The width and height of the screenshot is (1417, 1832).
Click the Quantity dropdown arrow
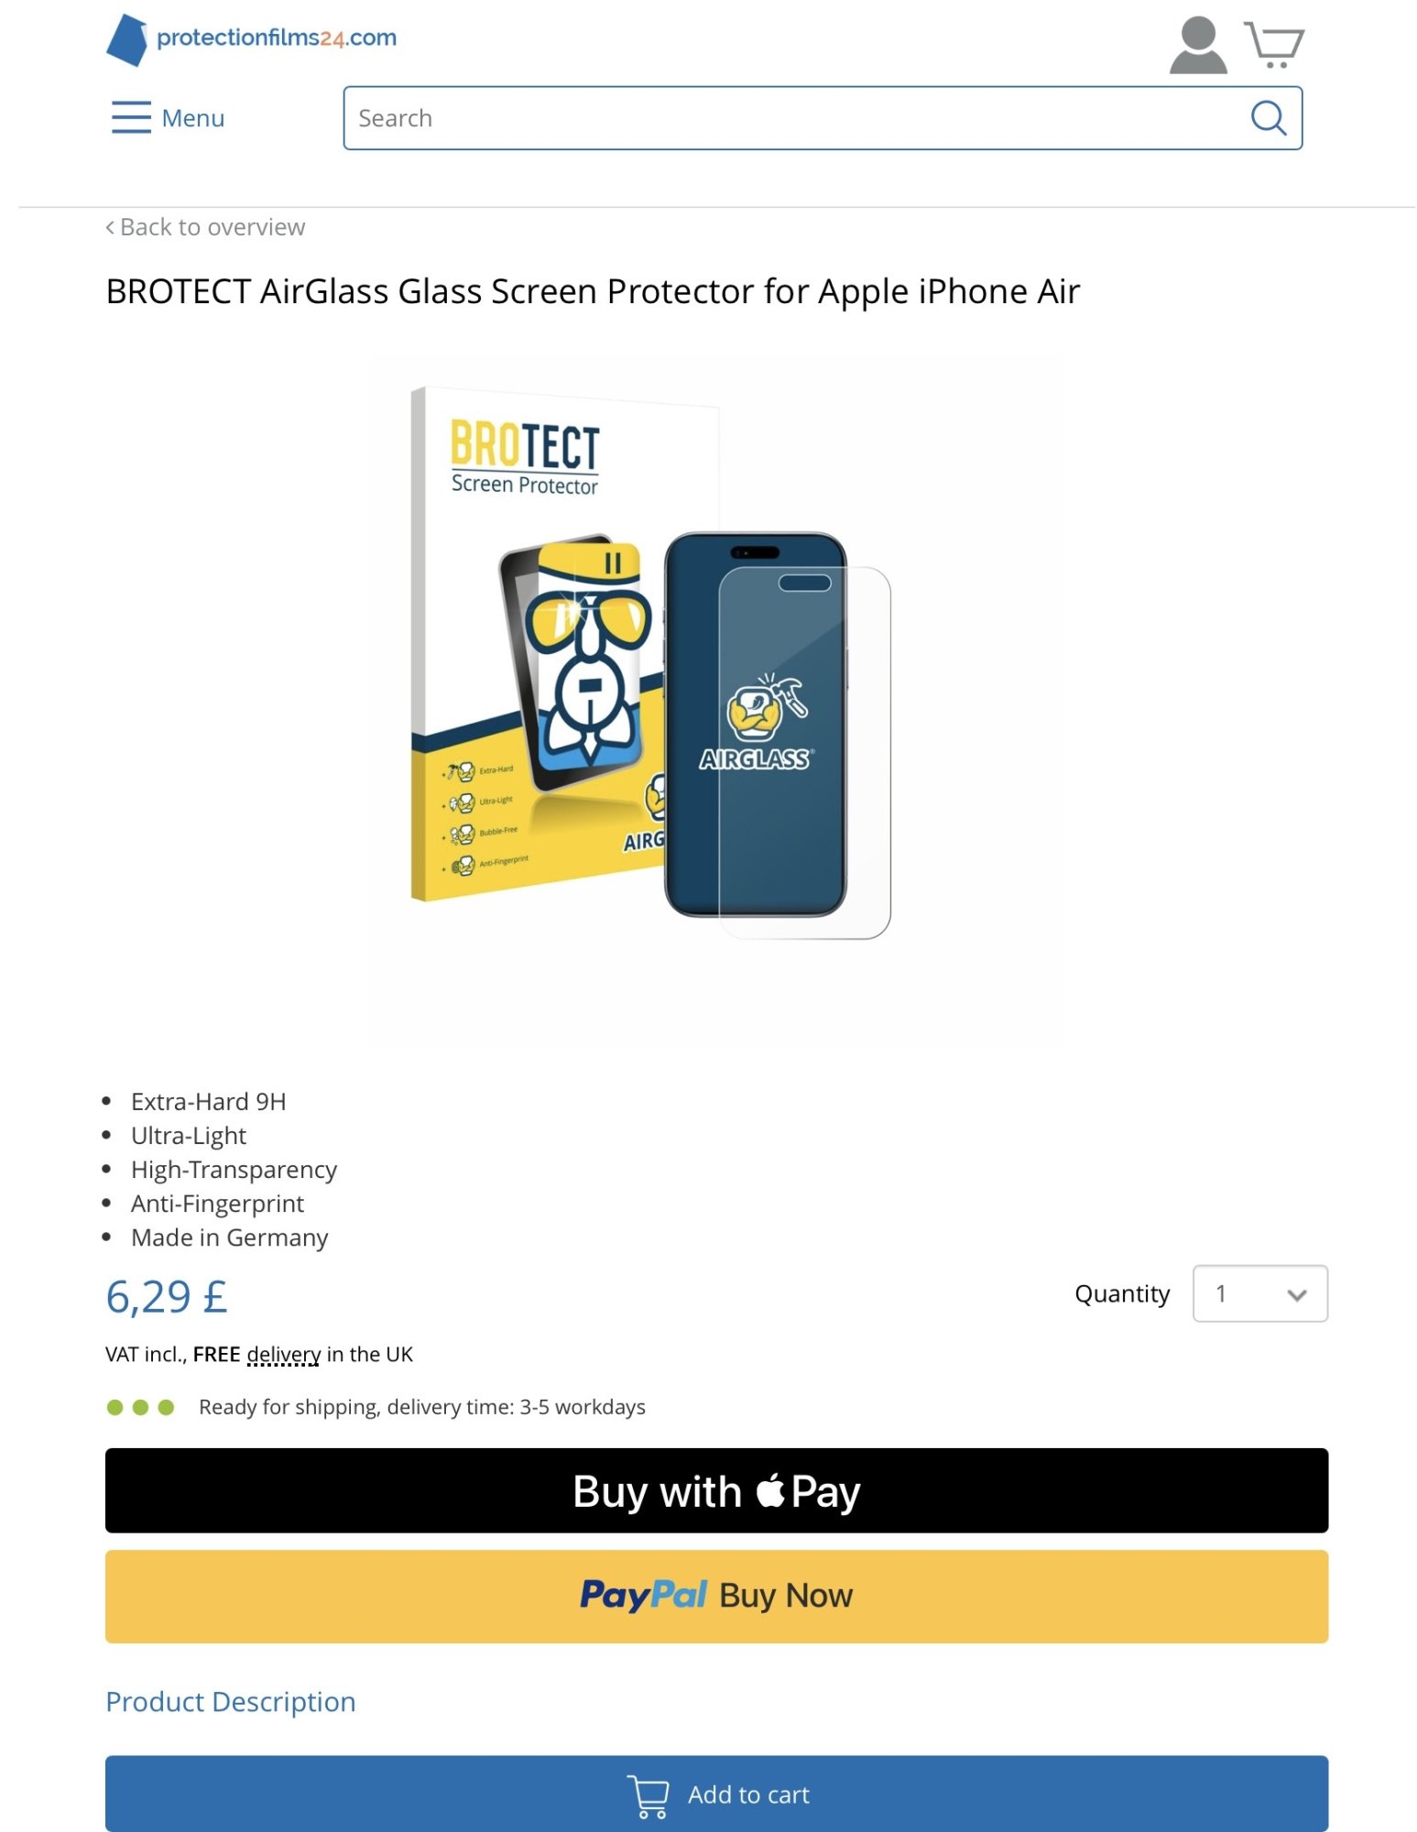(1296, 1294)
